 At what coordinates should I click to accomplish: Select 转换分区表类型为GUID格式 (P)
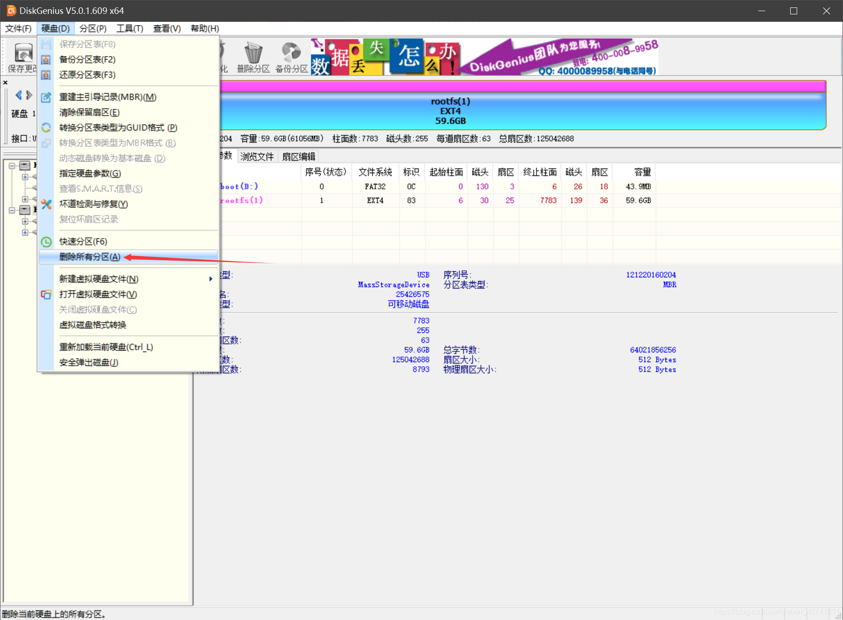128,128
